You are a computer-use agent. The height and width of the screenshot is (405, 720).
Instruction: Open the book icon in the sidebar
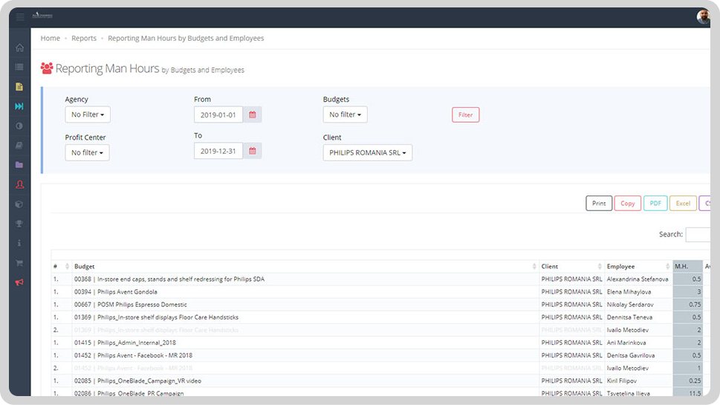coord(19,146)
